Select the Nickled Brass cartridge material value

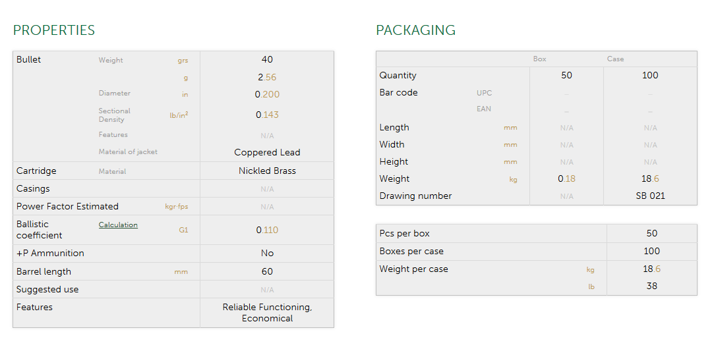click(267, 171)
